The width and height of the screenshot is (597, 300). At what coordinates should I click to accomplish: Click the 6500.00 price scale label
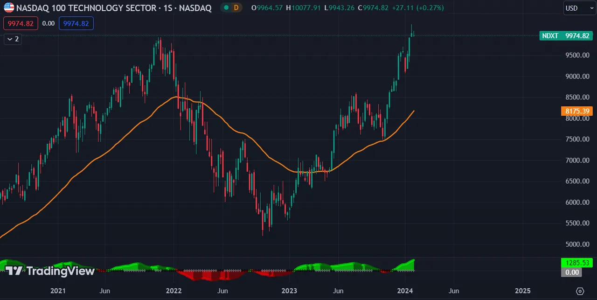[x=577, y=181]
